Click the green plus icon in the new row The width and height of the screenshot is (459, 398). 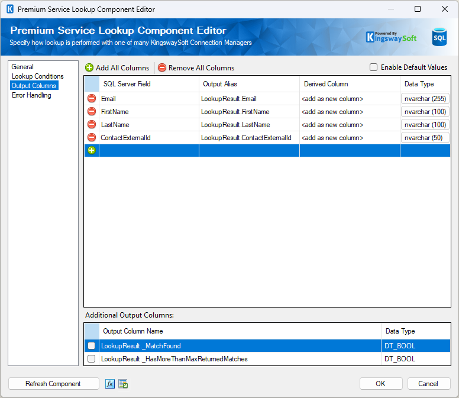coord(92,150)
